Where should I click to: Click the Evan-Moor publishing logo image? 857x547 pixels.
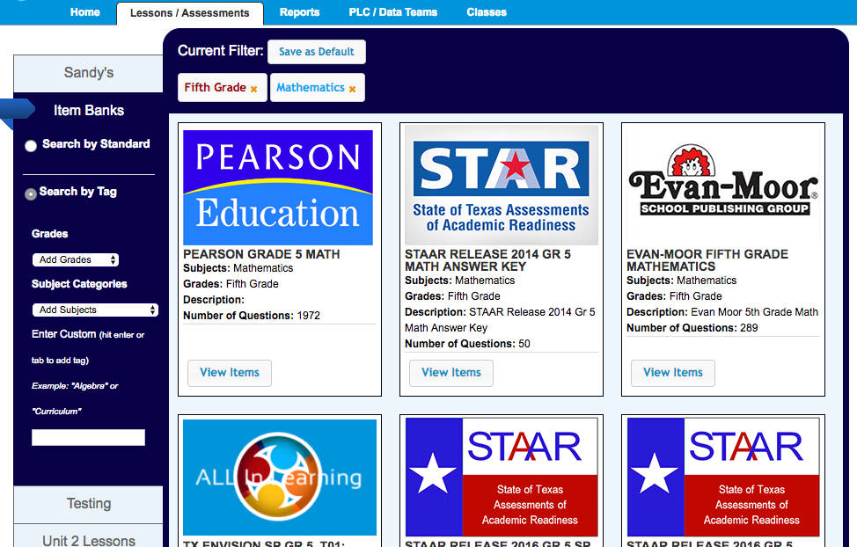722,185
